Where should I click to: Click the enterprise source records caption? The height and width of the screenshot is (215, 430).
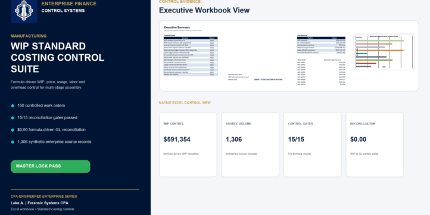[x=241, y=154]
